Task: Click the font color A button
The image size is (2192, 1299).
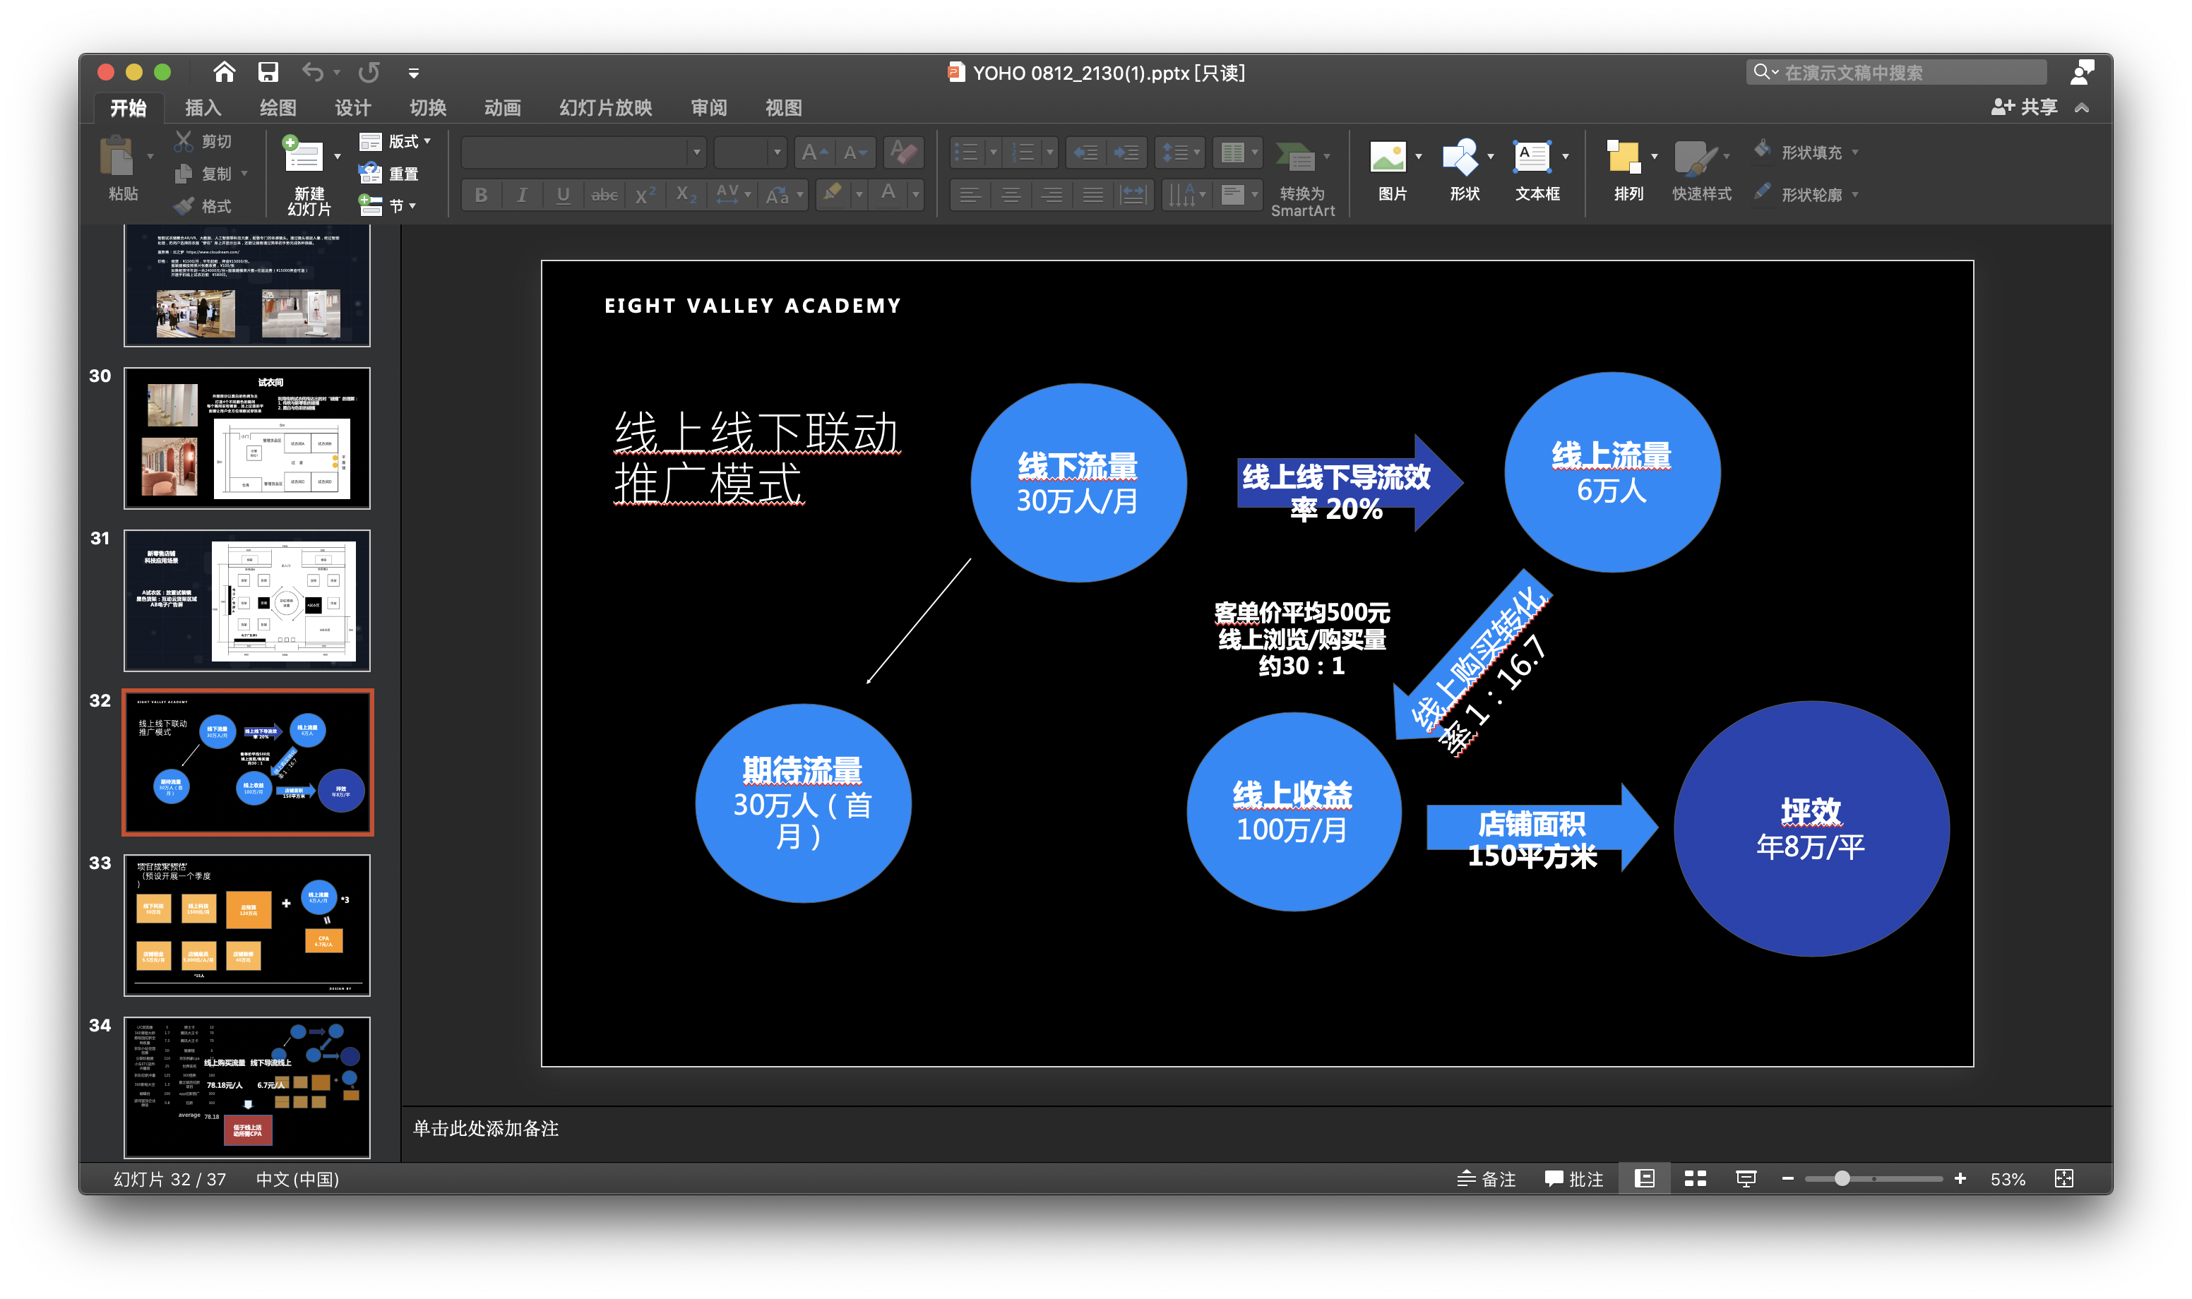Action: [x=888, y=193]
